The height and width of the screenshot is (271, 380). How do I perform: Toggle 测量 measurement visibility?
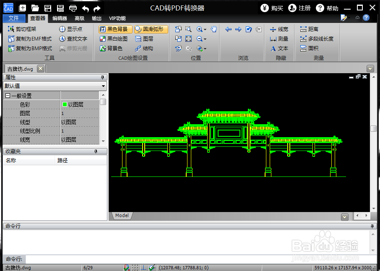pyautogui.click(x=279, y=38)
